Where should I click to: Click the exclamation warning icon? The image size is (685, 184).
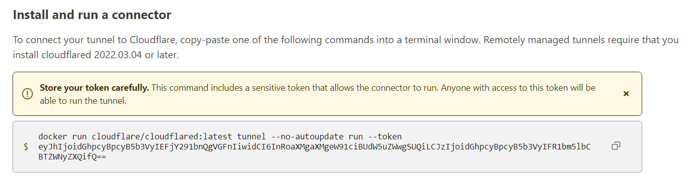point(27,94)
